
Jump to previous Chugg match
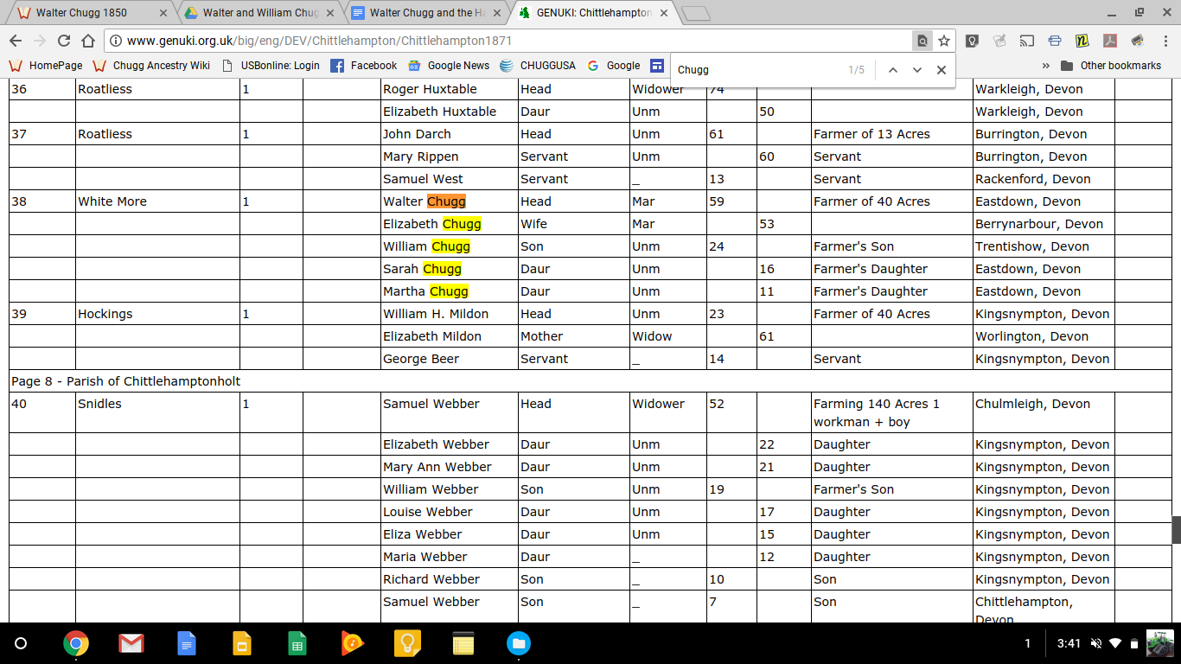point(892,70)
